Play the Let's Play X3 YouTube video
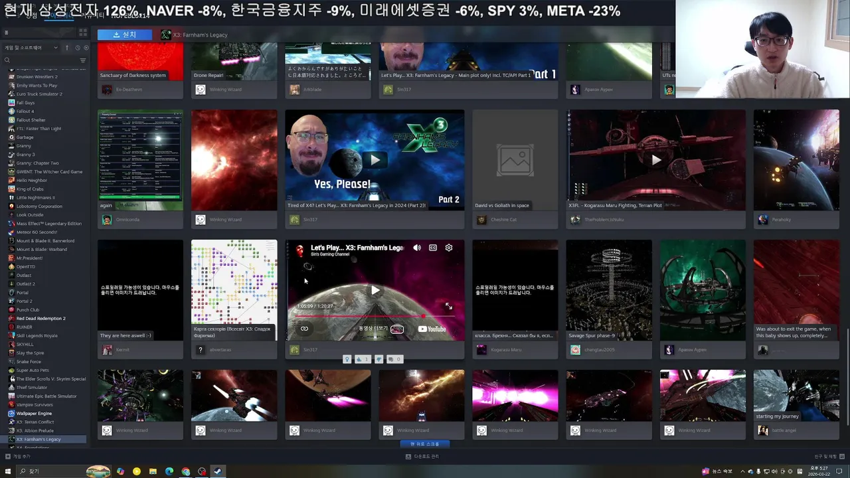Viewport: 850px width, 478px height. (x=375, y=290)
